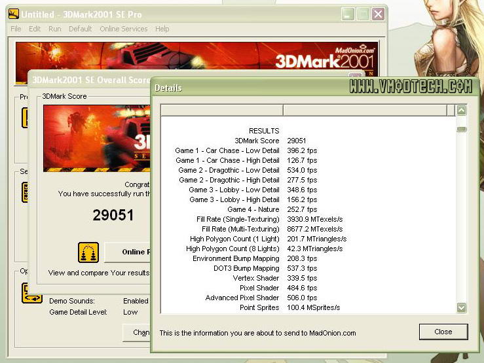Click the first column header in Details list
The height and width of the screenshot is (363, 484).
pyautogui.click(x=222, y=111)
